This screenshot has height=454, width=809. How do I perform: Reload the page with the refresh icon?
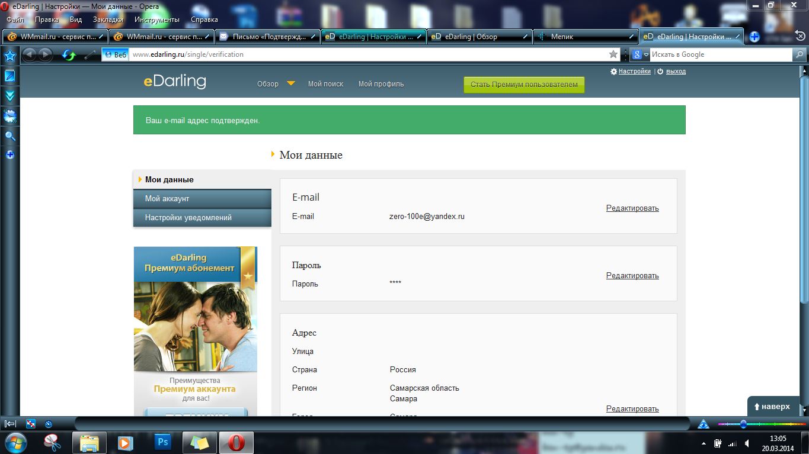69,55
